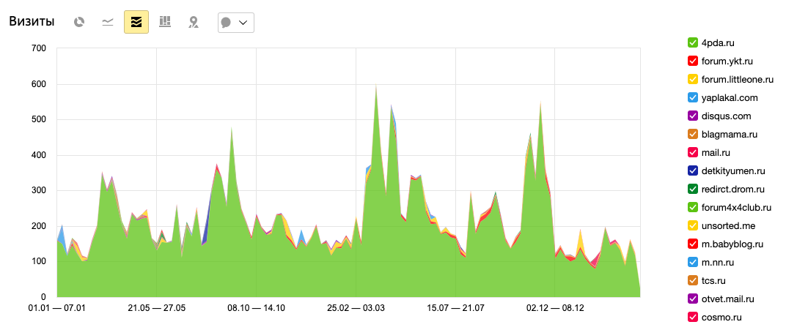Screen dimensions: 786x330
Task: Click the 21.05 — 27.05 axis label
Action: point(157,308)
